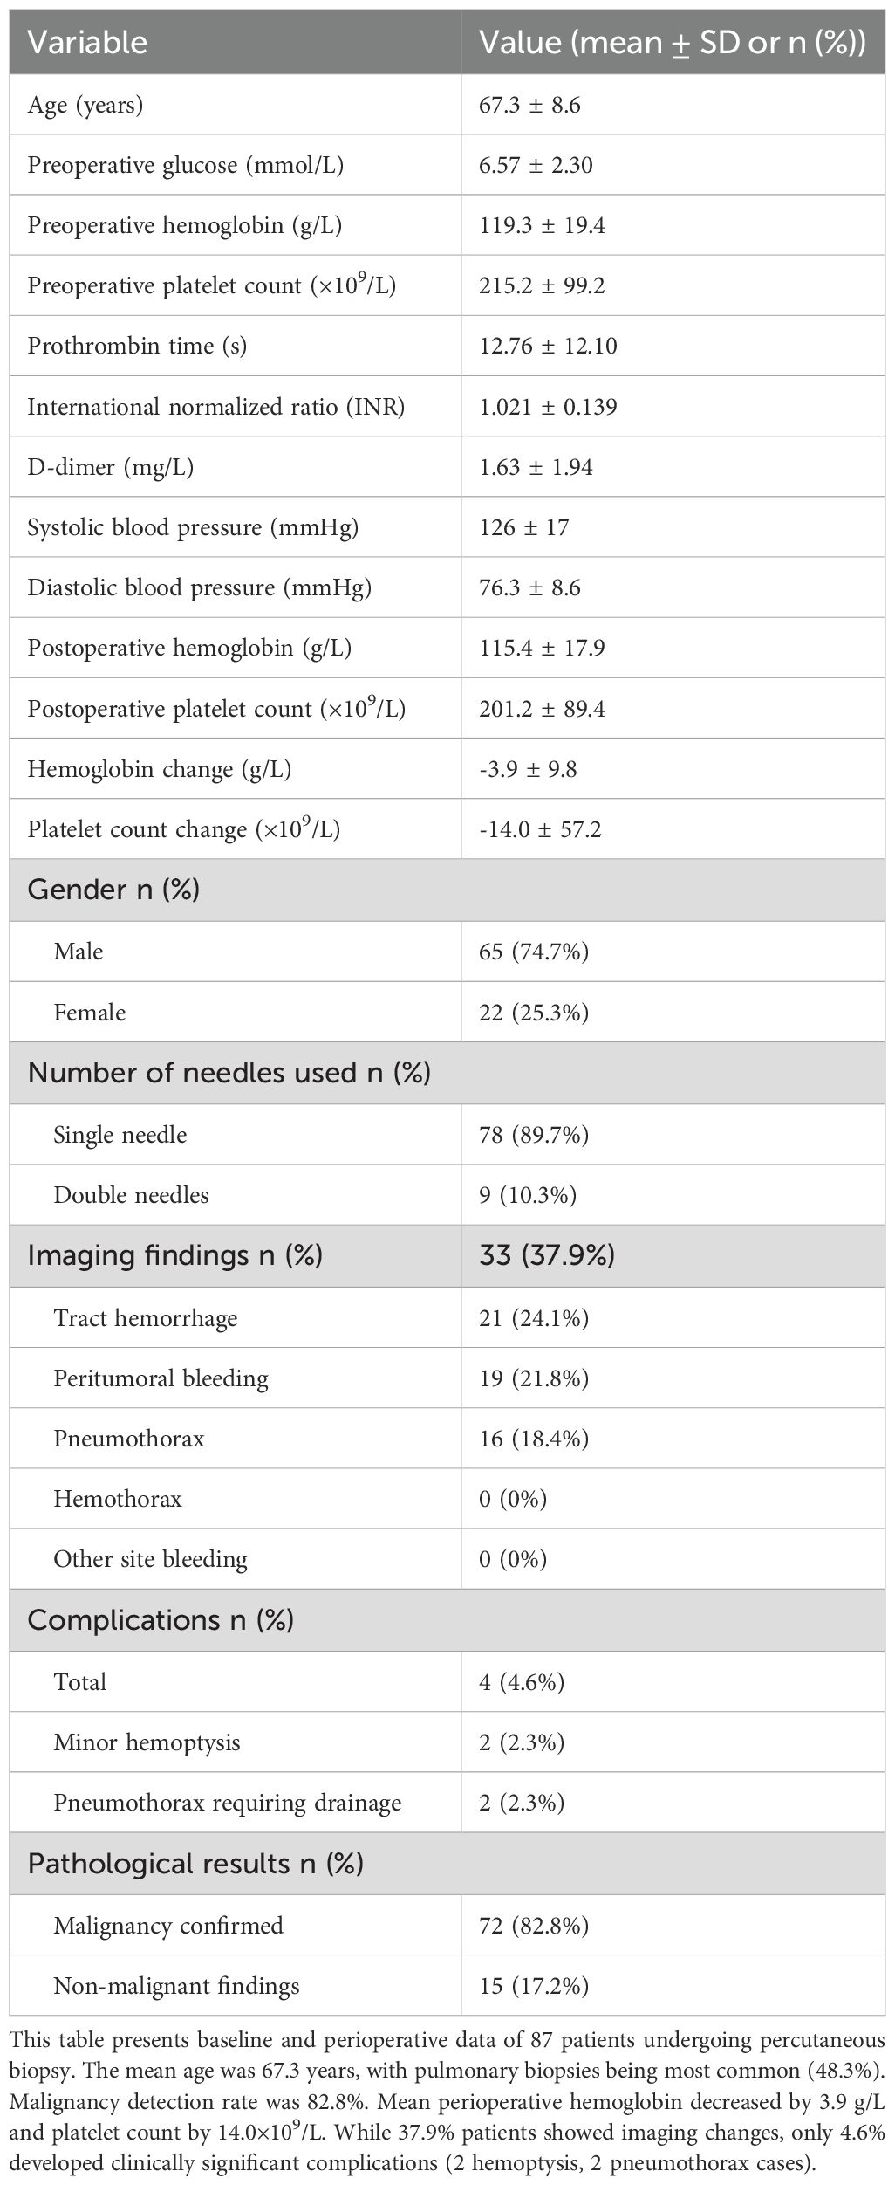The width and height of the screenshot is (895, 2185).
Task: Select the Prothrombin time (s) row
Action: click(x=137, y=346)
